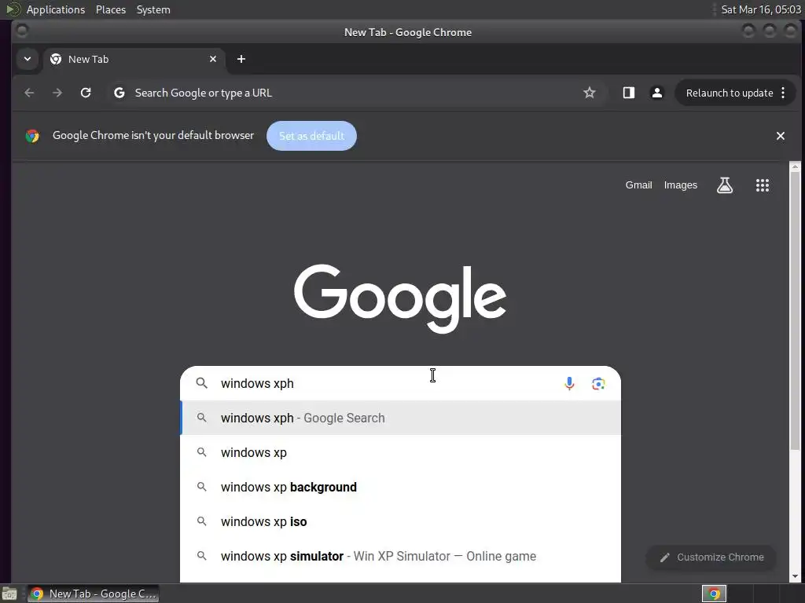The image size is (805, 603).
Task: Click the magnifier icon in the search box
Action: click(202, 383)
